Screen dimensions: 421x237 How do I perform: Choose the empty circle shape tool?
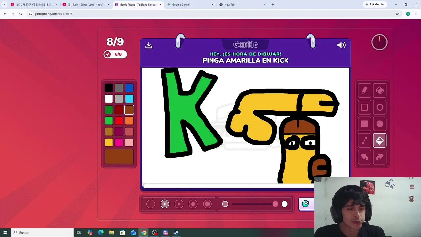tap(380, 107)
